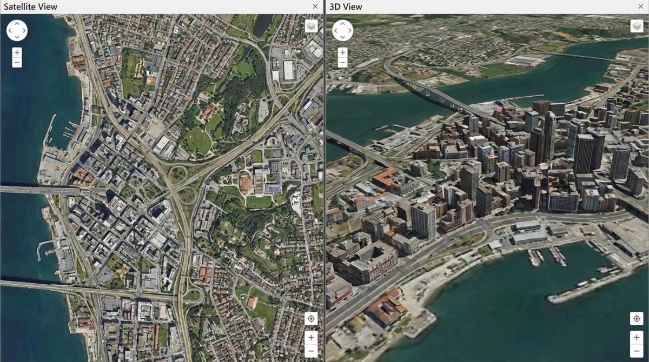Pan left using 3D View's direction pad

point(336,31)
